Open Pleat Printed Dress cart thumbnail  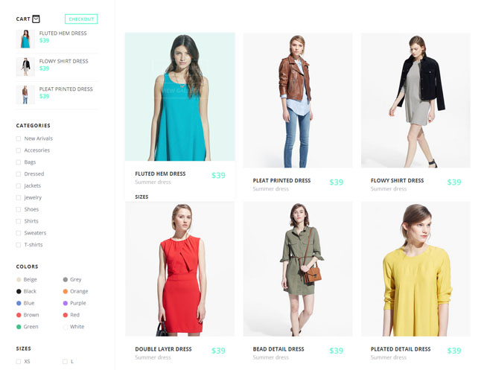click(25, 94)
